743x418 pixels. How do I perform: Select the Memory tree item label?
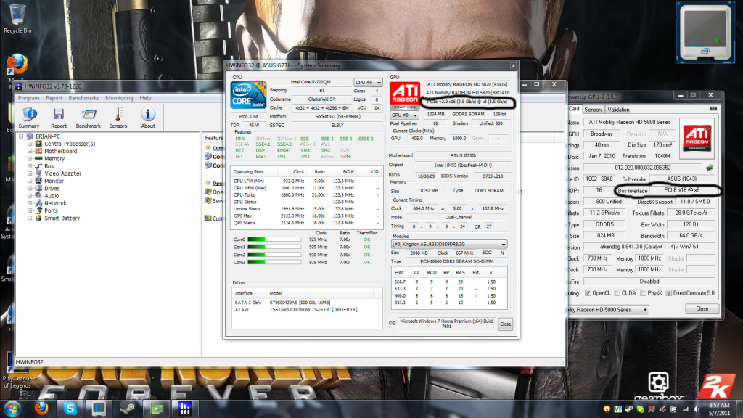[x=54, y=159]
